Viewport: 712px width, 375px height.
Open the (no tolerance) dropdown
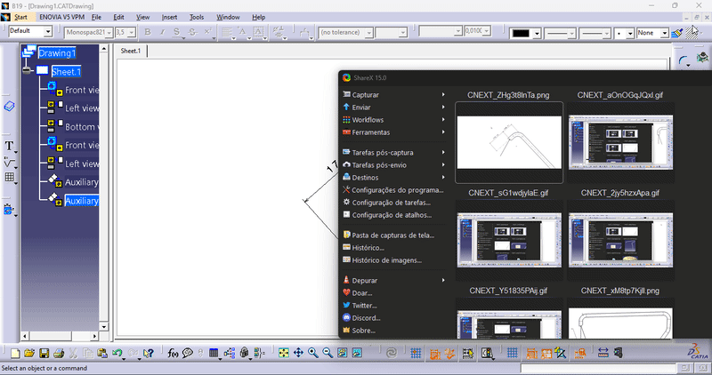click(368, 32)
